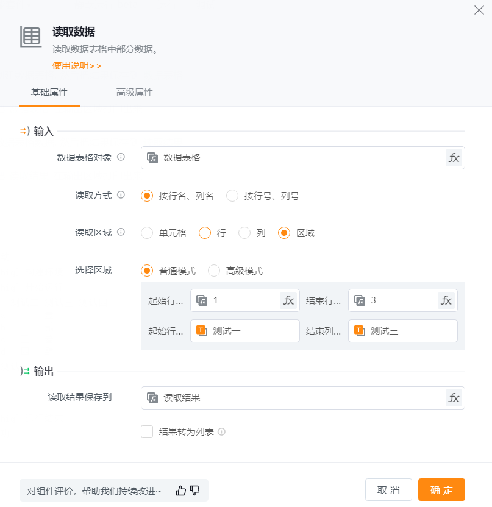
Task: Click fx icon in 数据表格对象 field
Action: coord(454,158)
